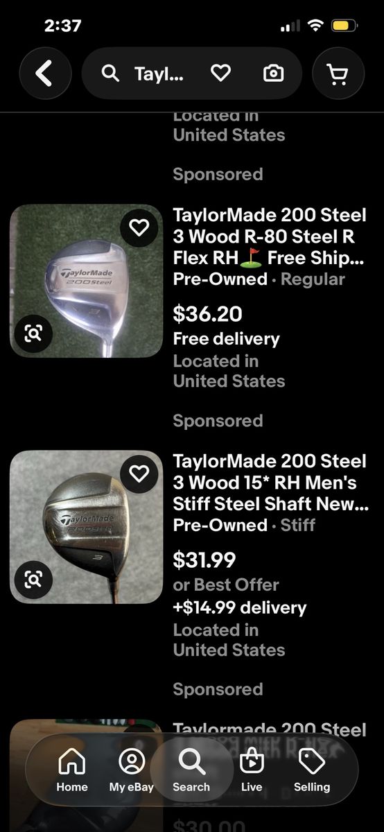384x832 pixels.
Task: Open My eBay tab
Action: pos(132,770)
